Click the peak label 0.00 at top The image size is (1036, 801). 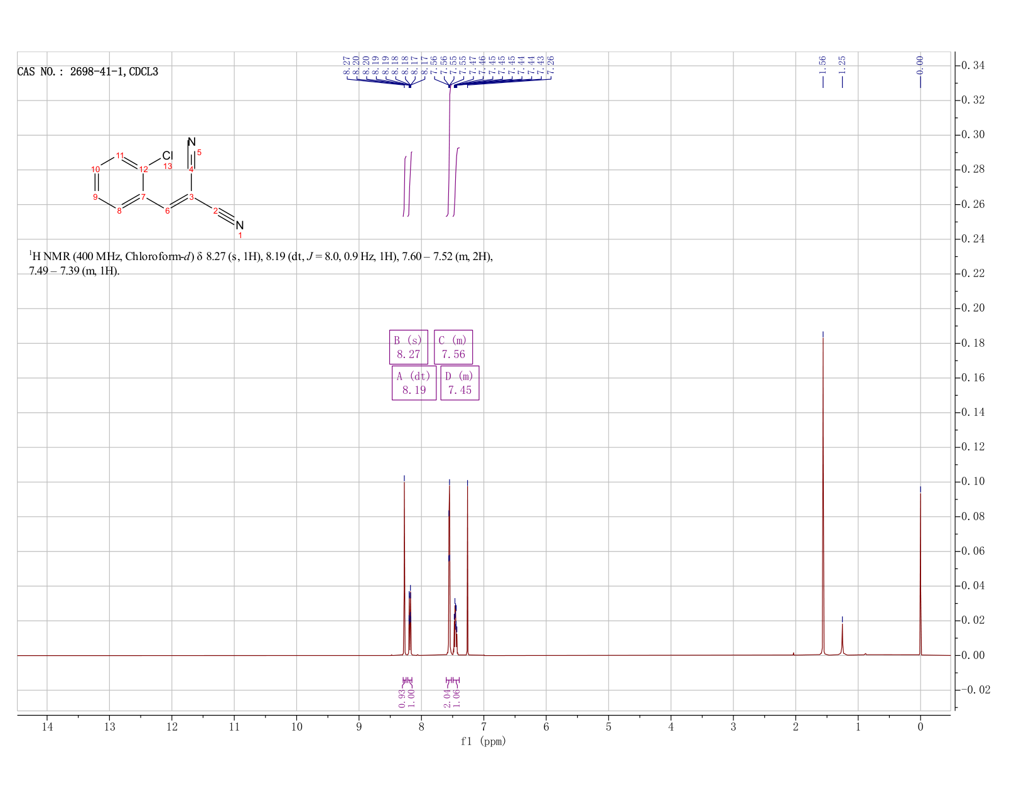click(920, 64)
